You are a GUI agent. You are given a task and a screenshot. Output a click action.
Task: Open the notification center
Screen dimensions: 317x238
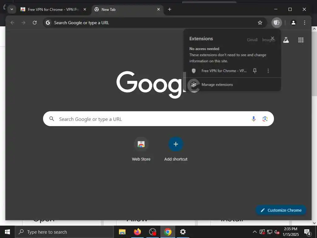coord(307,232)
